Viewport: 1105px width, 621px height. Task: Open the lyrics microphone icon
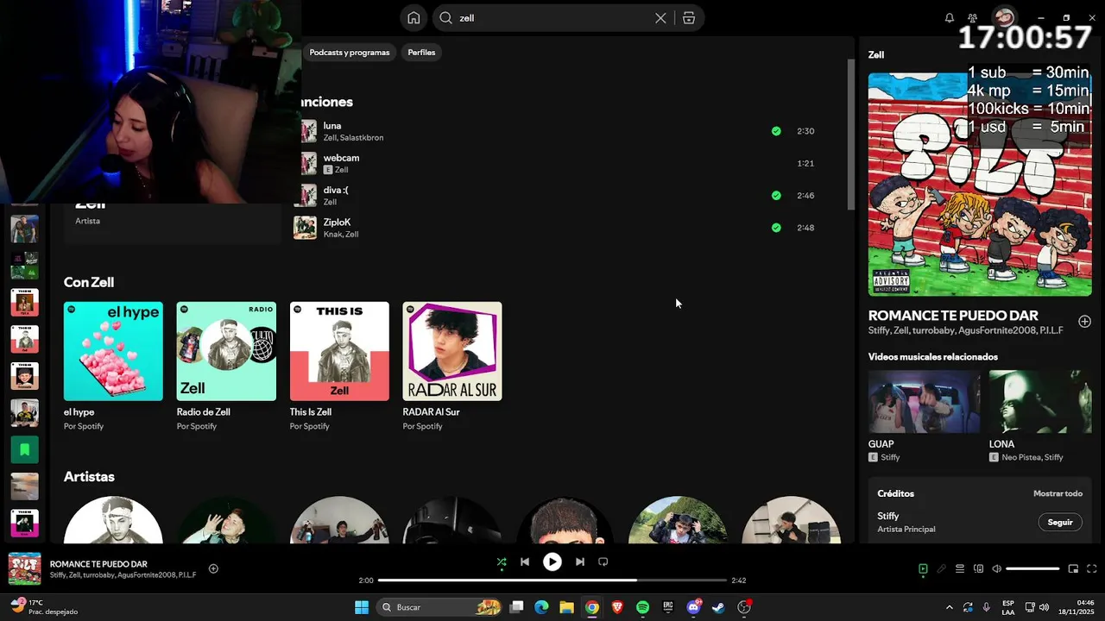[942, 569]
